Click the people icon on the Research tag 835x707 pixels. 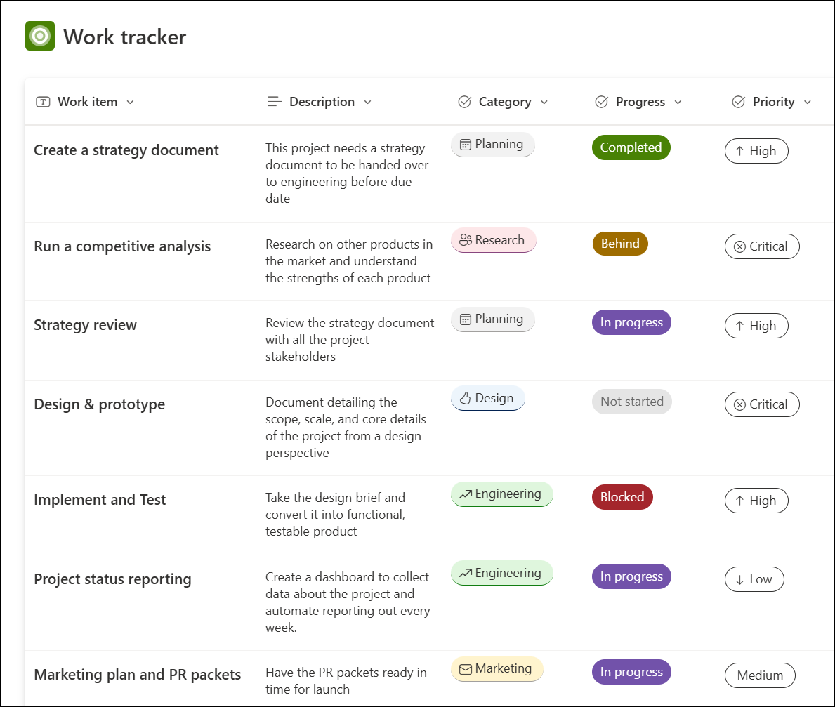467,240
